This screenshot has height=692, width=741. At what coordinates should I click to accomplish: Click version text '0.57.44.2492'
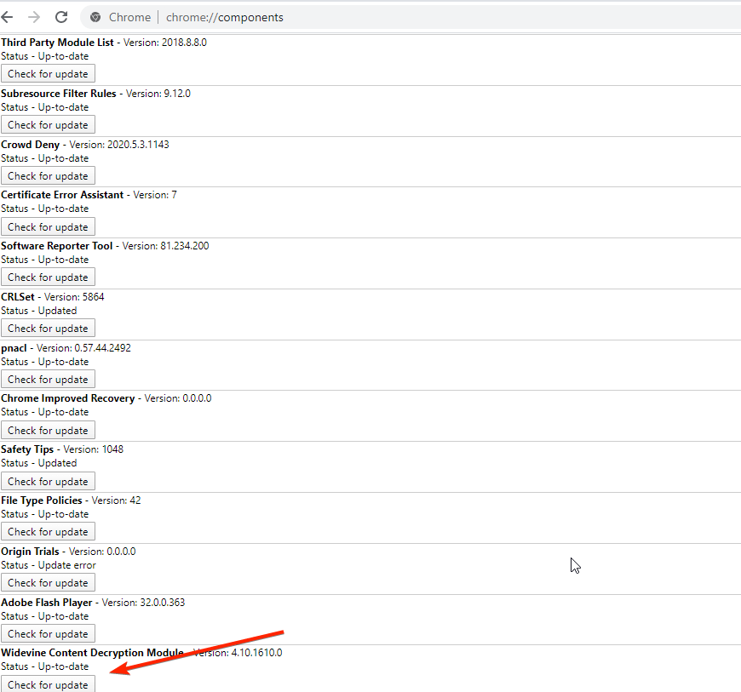coord(102,348)
